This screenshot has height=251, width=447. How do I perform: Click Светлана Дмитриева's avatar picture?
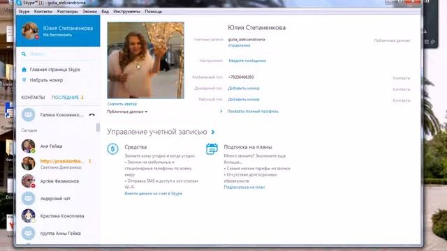[28, 164]
